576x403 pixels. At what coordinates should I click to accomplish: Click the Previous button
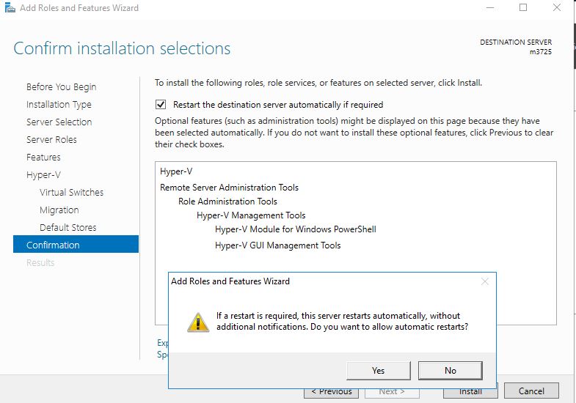pos(332,393)
